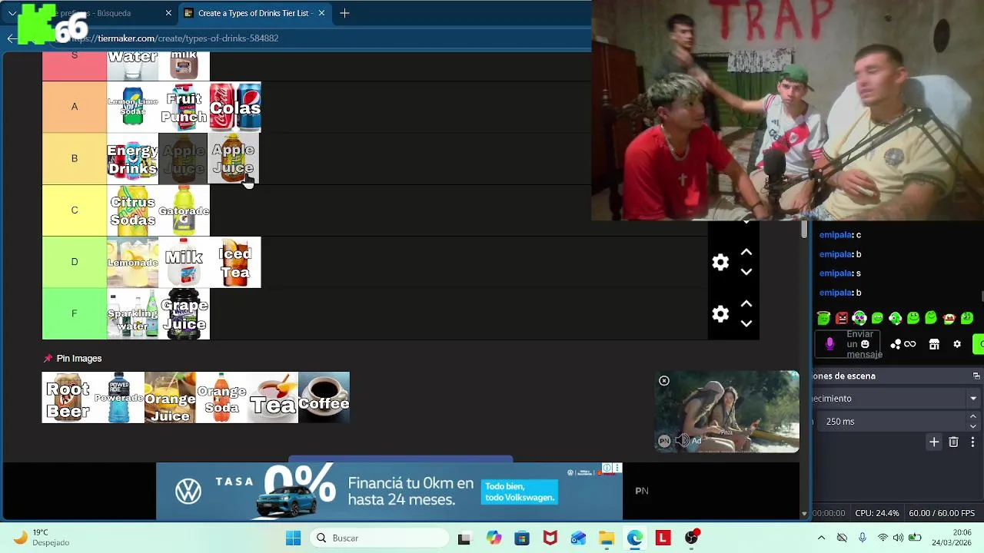
Task: Open the emoji picker in message box
Action: tap(865, 344)
